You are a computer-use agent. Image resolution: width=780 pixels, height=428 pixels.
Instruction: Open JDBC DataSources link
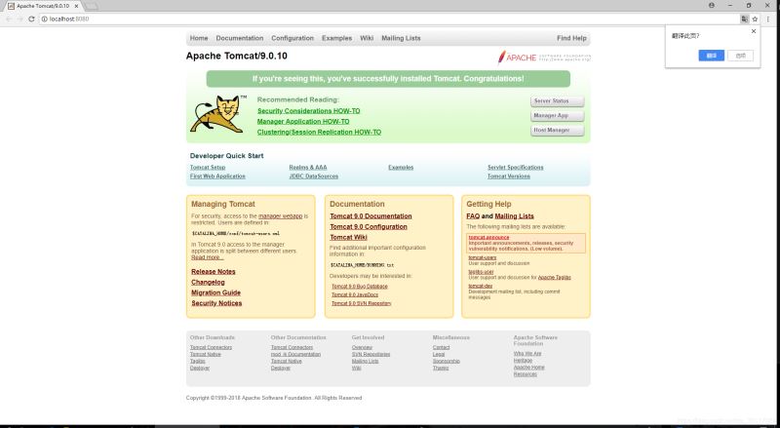click(x=313, y=176)
